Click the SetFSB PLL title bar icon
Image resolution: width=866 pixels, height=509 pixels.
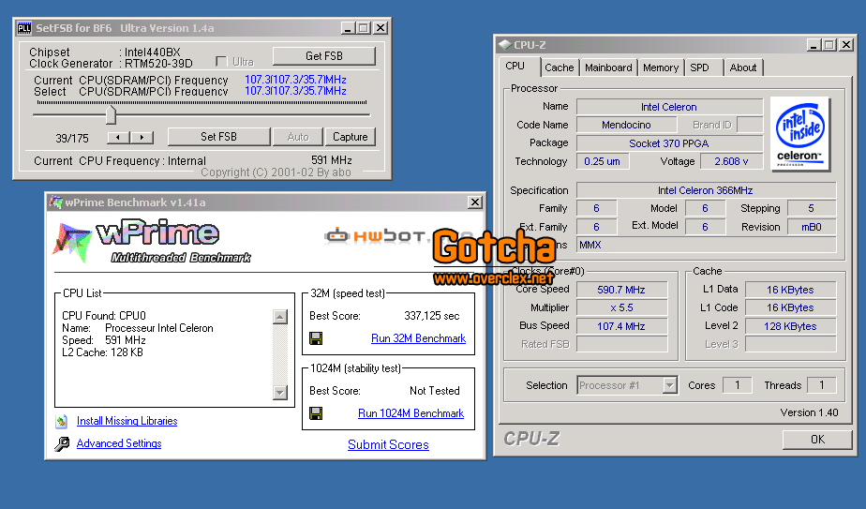point(24,27)
